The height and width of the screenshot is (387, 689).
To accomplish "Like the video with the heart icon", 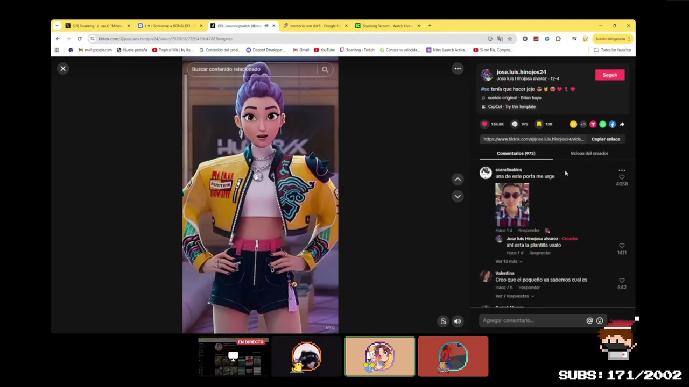I will pyautogui.click(x=484, y=124).
